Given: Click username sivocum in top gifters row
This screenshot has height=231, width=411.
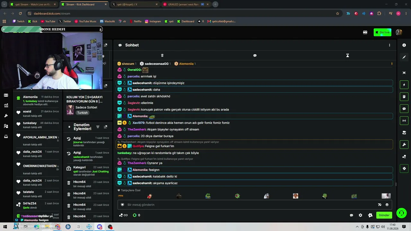Looking at the screenshot, I should click(128, 64).
